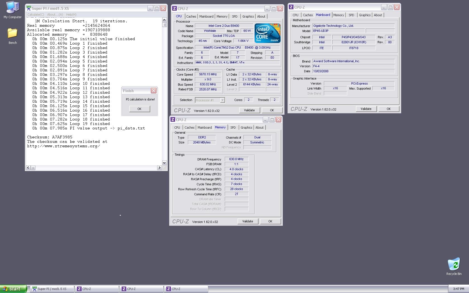Click the Intel Core 2 Duo logo
This screenshot has width=469, height=293.
point(267,33)
